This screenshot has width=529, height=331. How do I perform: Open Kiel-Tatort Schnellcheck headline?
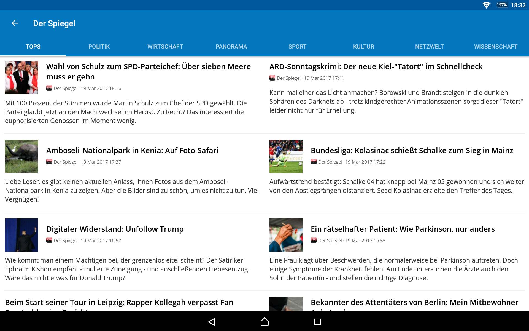pyautogui.click(x=376, y=67)
